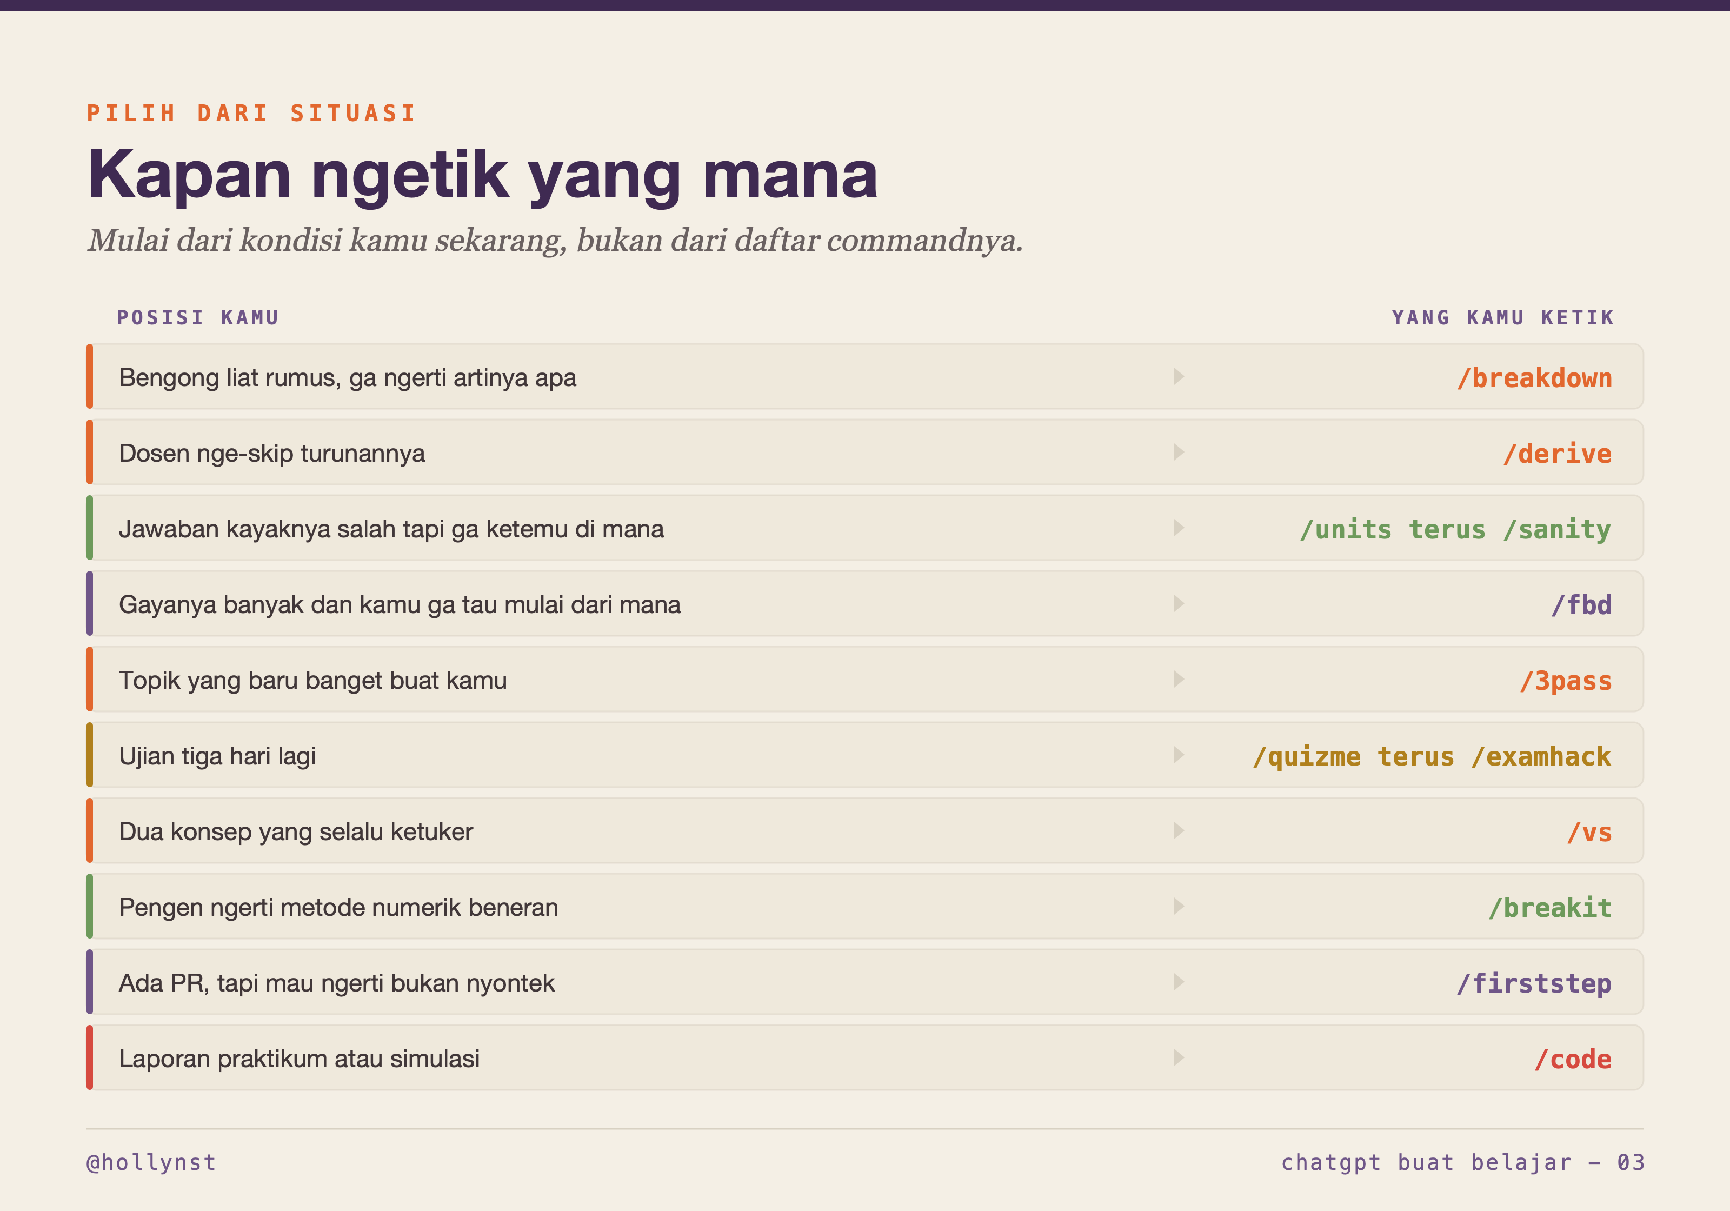
Task: Click 'Bengong liat rumus, ga ngerti artinya apa'
Action: (x=348, y=377)
